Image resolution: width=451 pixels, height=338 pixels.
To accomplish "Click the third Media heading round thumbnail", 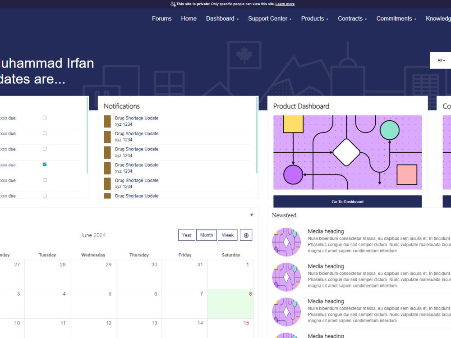I will 286,312.
